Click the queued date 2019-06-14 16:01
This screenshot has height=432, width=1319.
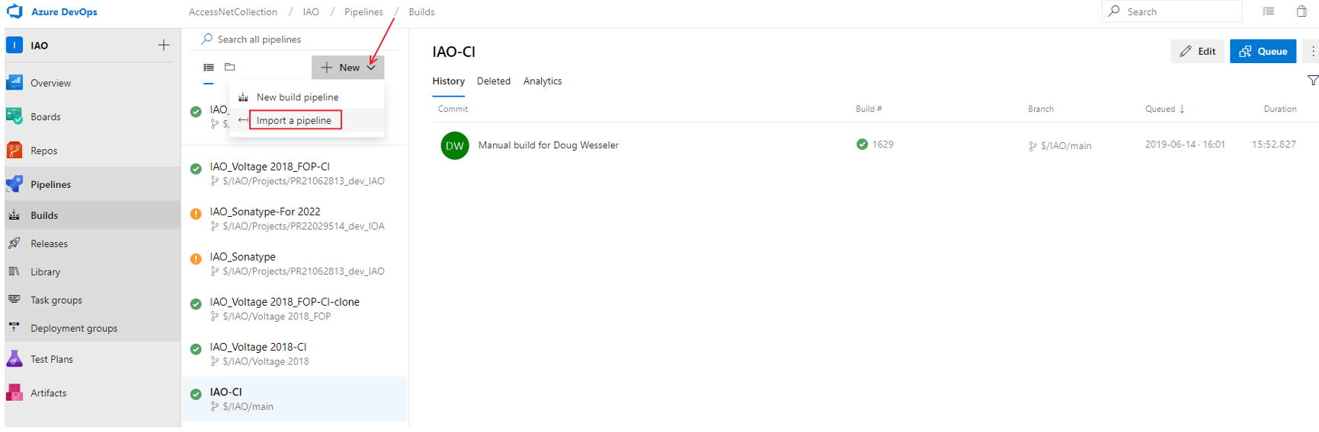(x=1185, y=145)
